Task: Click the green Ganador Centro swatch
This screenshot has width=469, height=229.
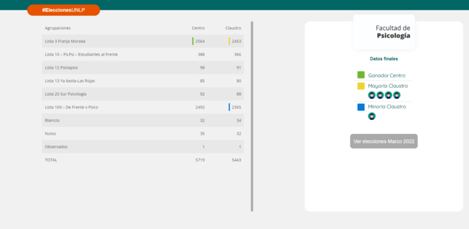Action: click(361, 75)
